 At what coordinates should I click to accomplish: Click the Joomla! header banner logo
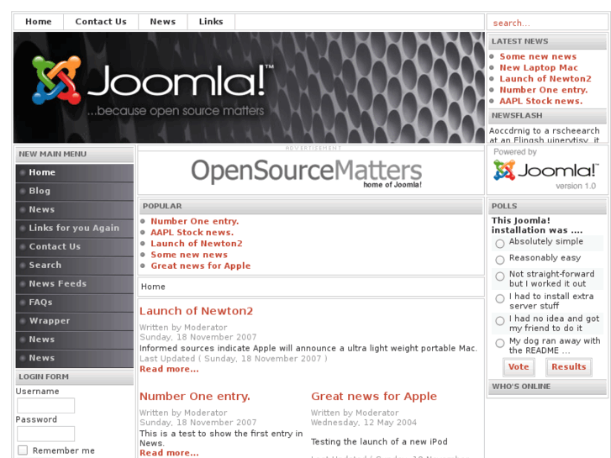point(153,87)
